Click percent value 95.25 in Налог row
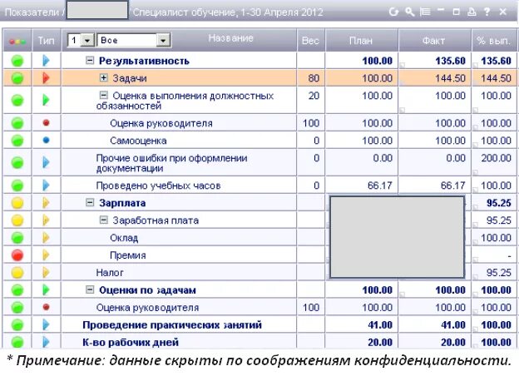The width and height of the screenshot is (519, 376). (x=499, y=273)
